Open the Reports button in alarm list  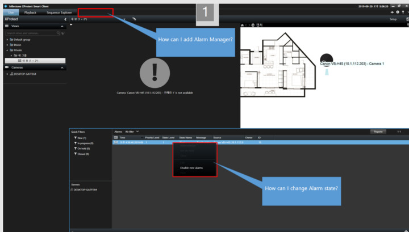[x=378, y=132]
